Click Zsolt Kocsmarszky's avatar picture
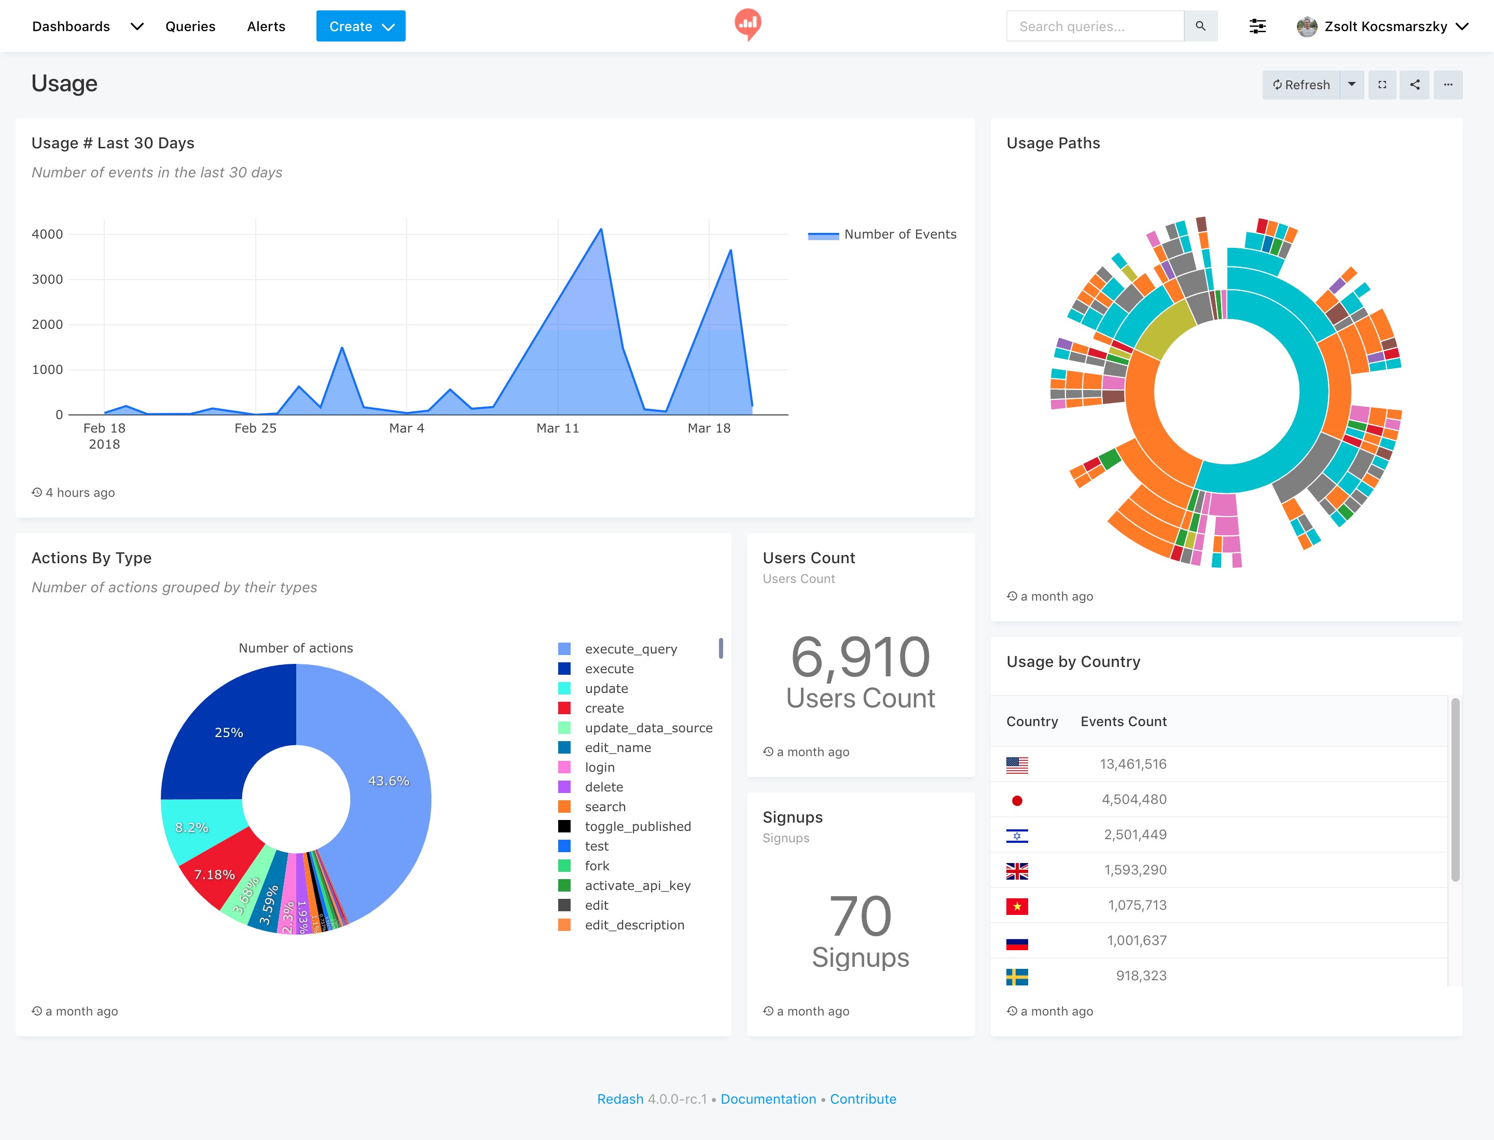 tap(1307, 26)
